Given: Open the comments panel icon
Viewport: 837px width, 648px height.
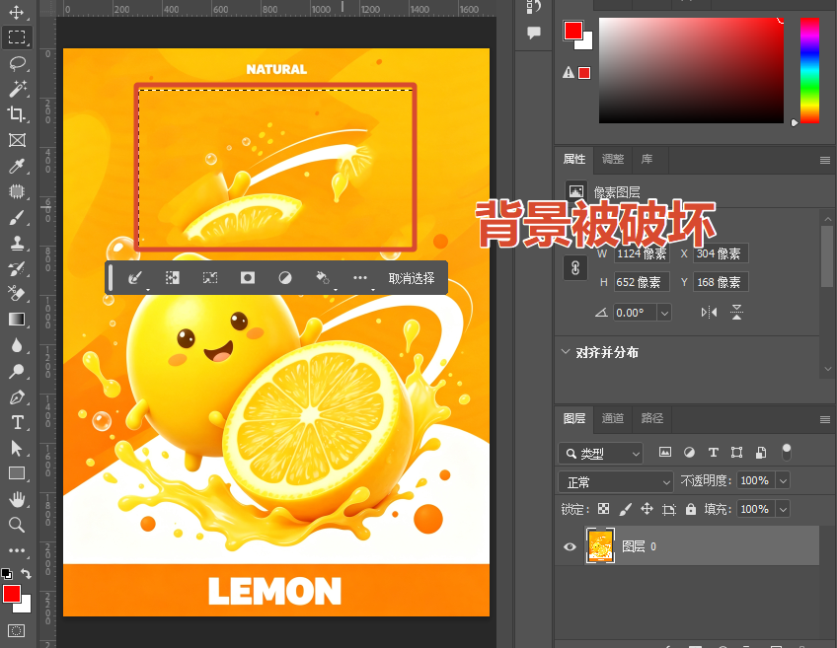Looking at the screenshot, I should point(534,34).
